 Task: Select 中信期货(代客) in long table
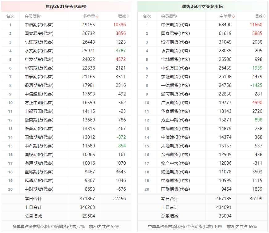(39, 25)
